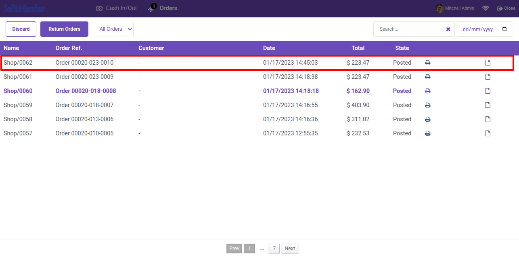Select order row Shop/0057
This screenshot has height=257, width=519.
259,133
